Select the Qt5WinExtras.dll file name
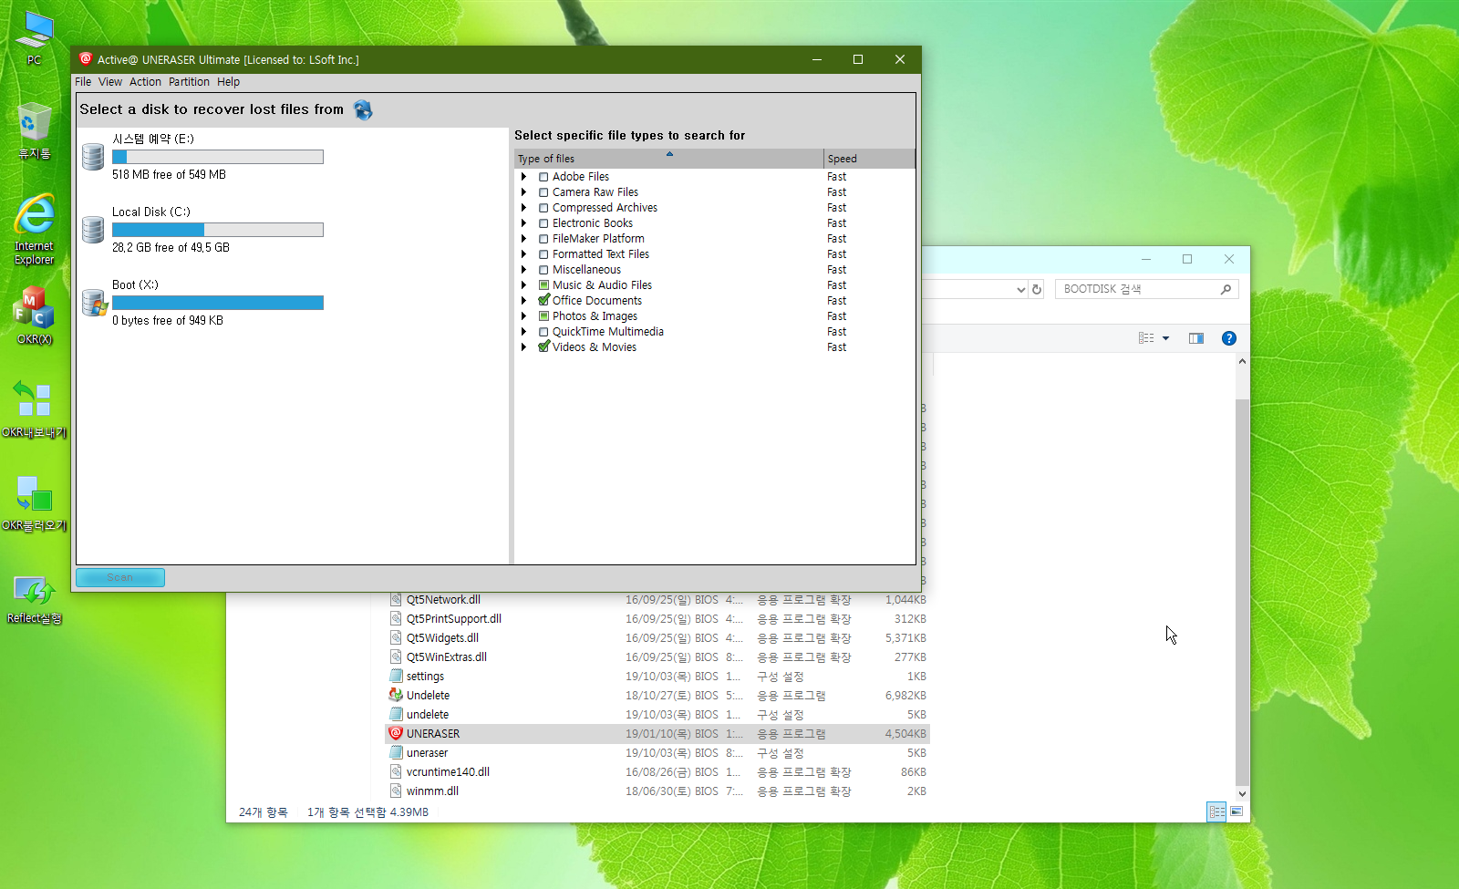This screenshot has height=889, width=1459. (x=447, y=657)
